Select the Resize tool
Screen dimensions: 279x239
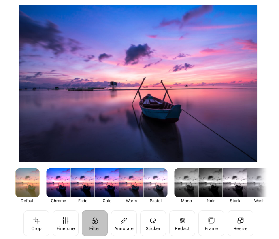(241, 223)
